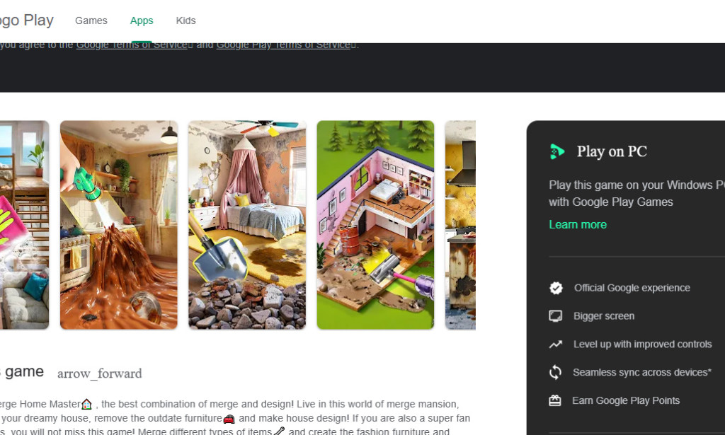This screenshot has width=725, height=435.
Task: Click the Google Play Games icon in the Play on PC panel
Action: coord(556,151)
